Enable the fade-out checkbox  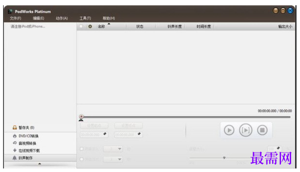tap(82, 159)
